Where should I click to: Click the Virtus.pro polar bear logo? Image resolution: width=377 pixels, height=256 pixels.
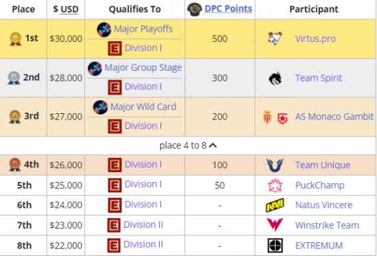click(x=275, y=38)
